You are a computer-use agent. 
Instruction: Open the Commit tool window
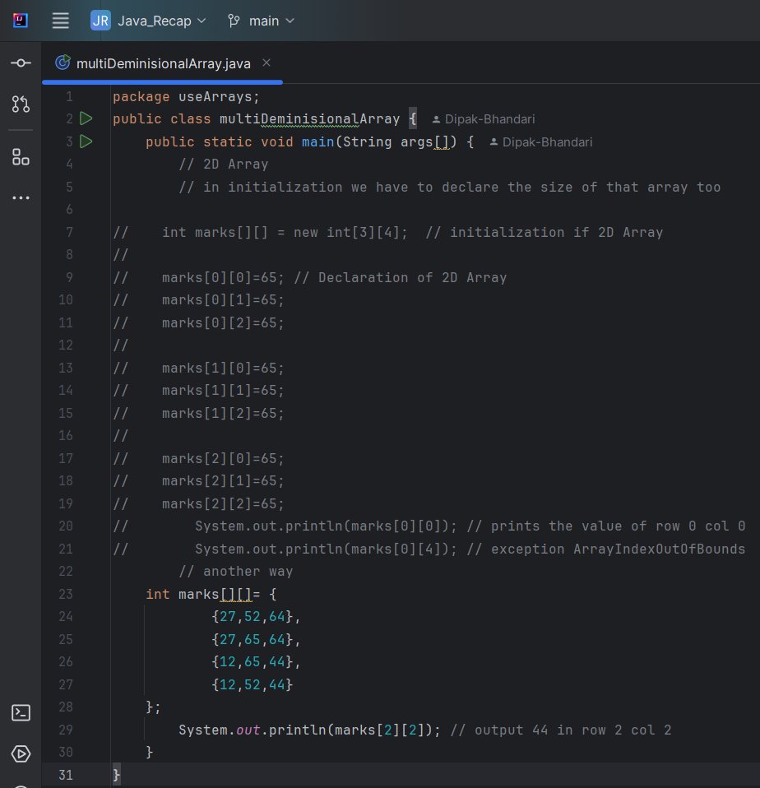pyautogui.click(x=20, y=63)
